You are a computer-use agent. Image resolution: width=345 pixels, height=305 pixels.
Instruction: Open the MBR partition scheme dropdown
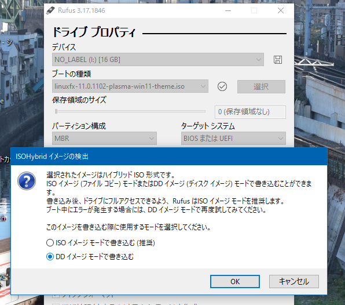tap(104, 139)
